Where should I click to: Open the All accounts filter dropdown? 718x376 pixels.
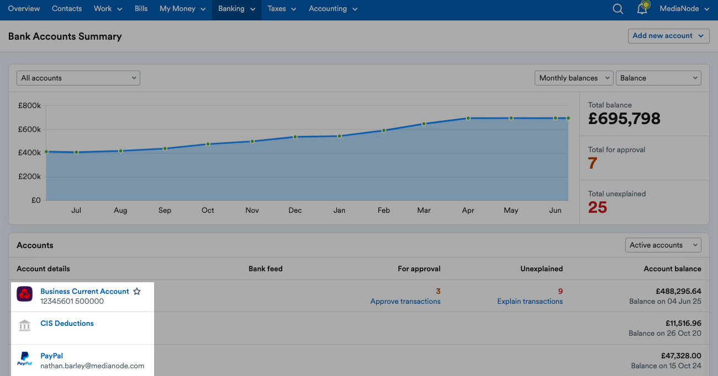[78, 78]
